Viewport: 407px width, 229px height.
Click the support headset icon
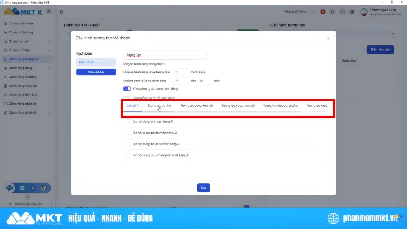(10, 188)
